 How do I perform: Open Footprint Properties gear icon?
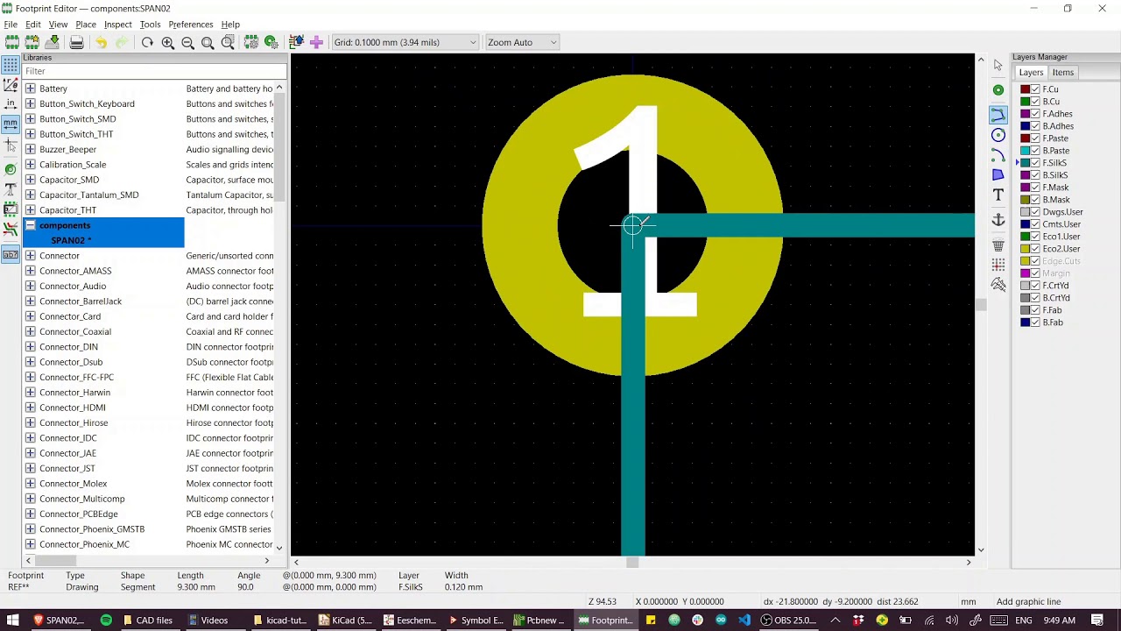pyautogui.click(x=251, y=42)
